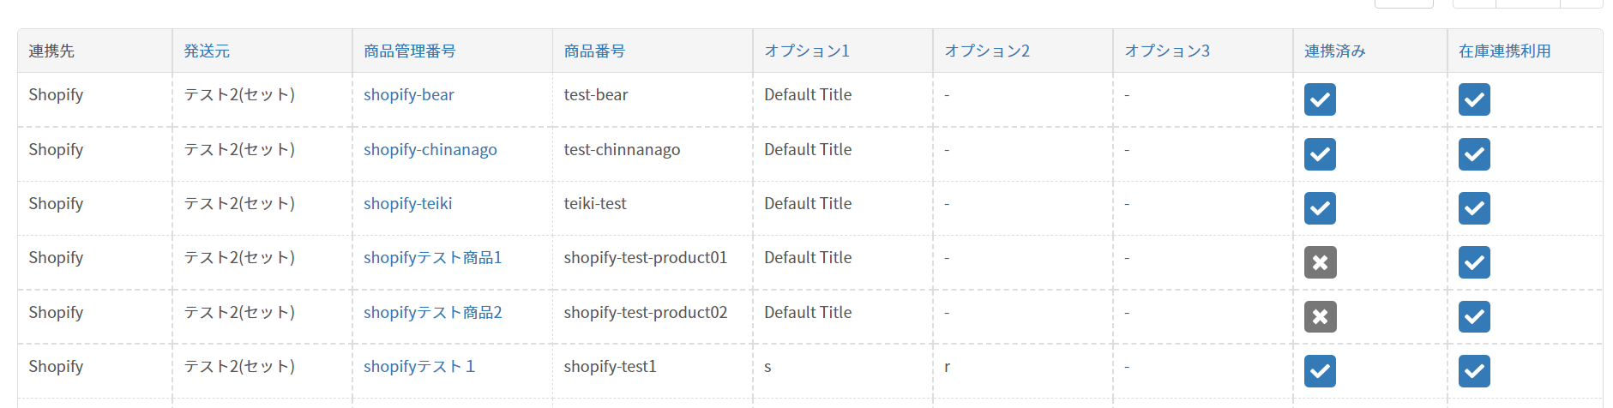Viewport: 1613px width, 408px height.
Task: Click linked checkmark icon for shopify-chinanago row
Action: click(x=1320, y=154)
